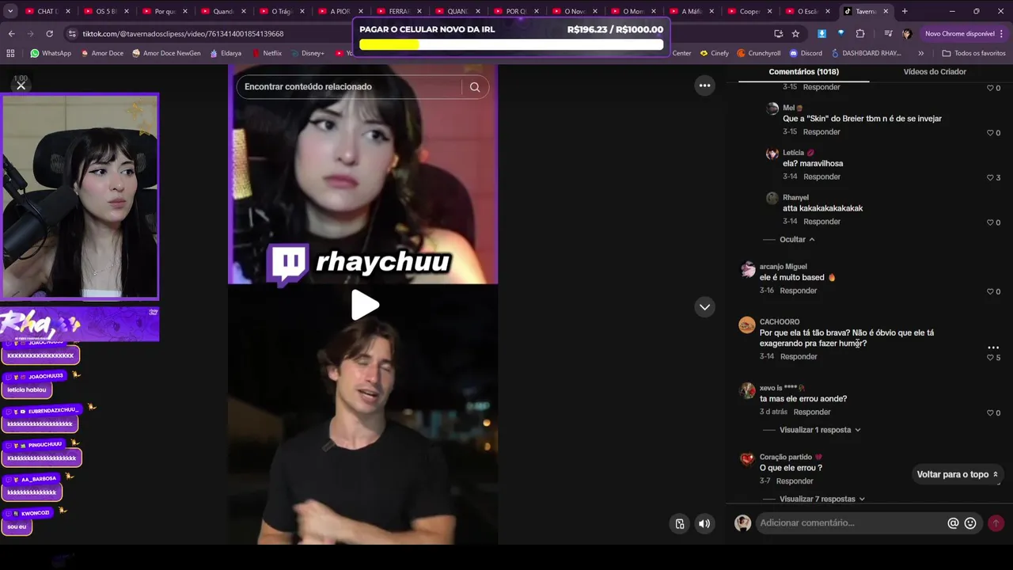The image size is (1013, 570).
Task: Like xevo is comment with heart
Action: [x=990, y=413]
